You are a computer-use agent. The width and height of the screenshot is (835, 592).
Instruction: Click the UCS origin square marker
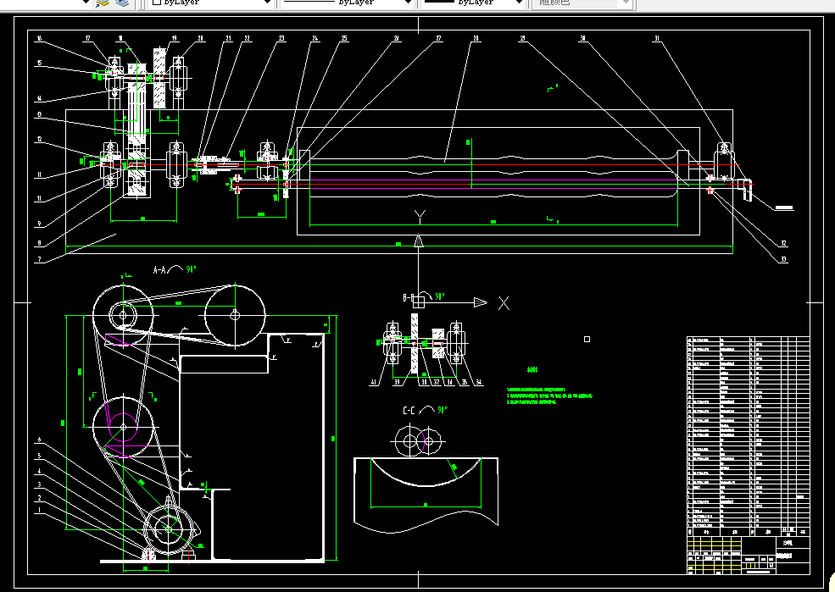(x=419, y=302)
